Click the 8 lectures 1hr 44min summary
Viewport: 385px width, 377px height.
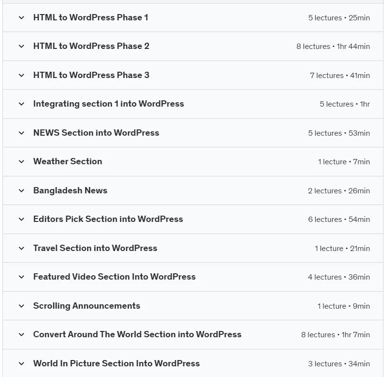pos(333,46)
